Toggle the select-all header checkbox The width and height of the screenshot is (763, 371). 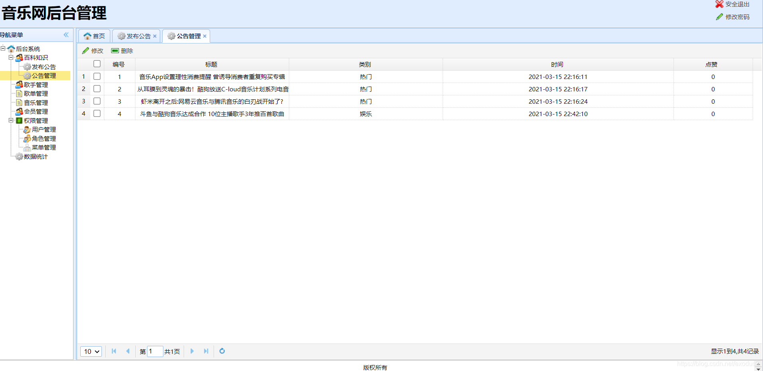click(x=97, y=64)
